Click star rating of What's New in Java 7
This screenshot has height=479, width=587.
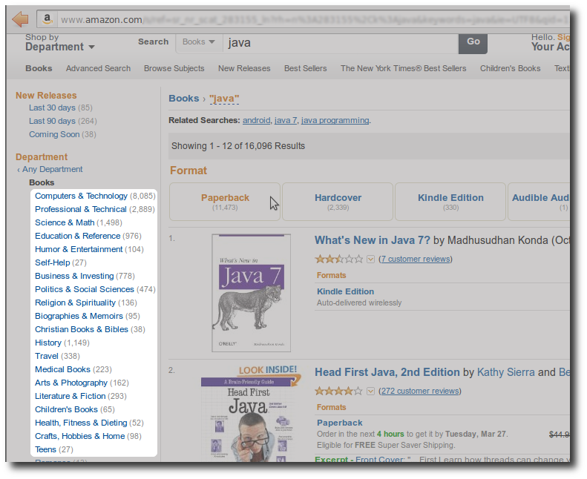click(338, 259)
